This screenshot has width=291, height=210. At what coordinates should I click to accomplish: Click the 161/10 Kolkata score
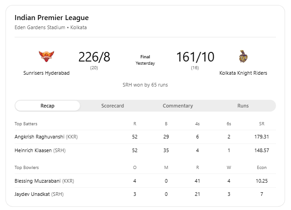point(195,57)
